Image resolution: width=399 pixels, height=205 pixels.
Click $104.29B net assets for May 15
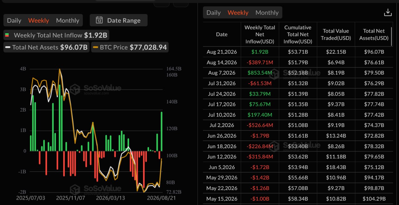[x=374, y=199]
